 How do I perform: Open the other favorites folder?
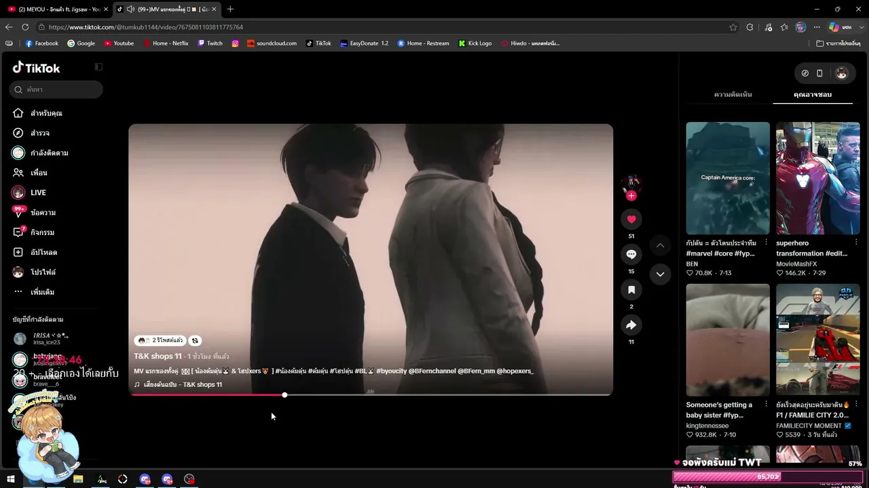[838, 43]
